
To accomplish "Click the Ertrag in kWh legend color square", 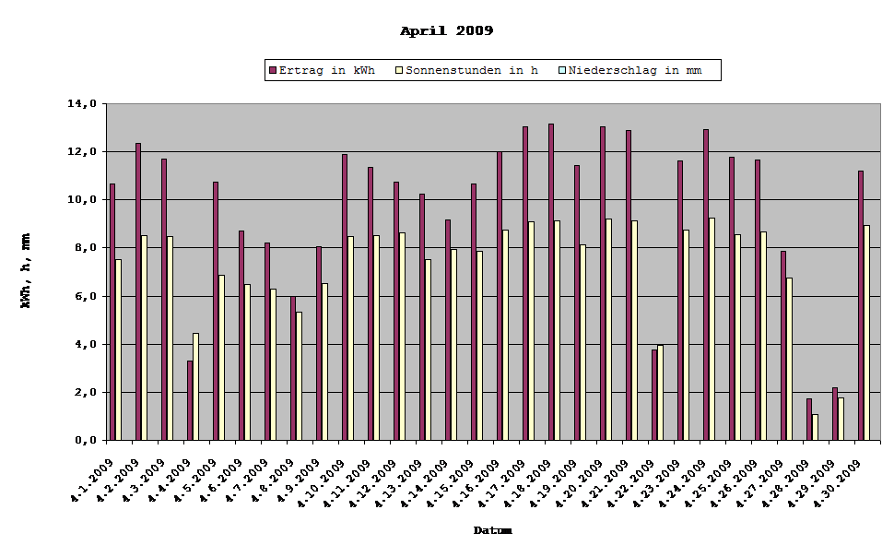I will (272, 69).
